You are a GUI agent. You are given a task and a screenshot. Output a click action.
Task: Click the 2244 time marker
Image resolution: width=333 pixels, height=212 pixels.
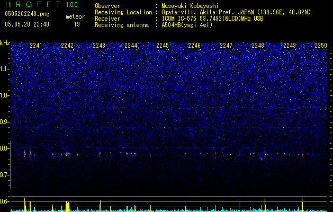(131, 46)
